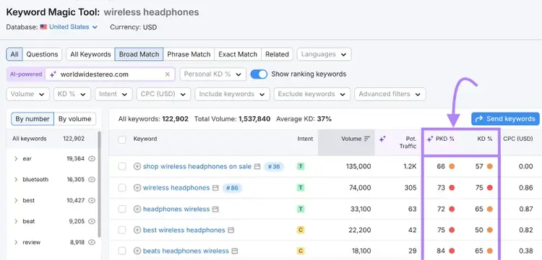Image resolution: width=542 pixels, height=260 pixels.
Task: Add 'shop wireless headphones on sale' plus icon
Action: 137,166
